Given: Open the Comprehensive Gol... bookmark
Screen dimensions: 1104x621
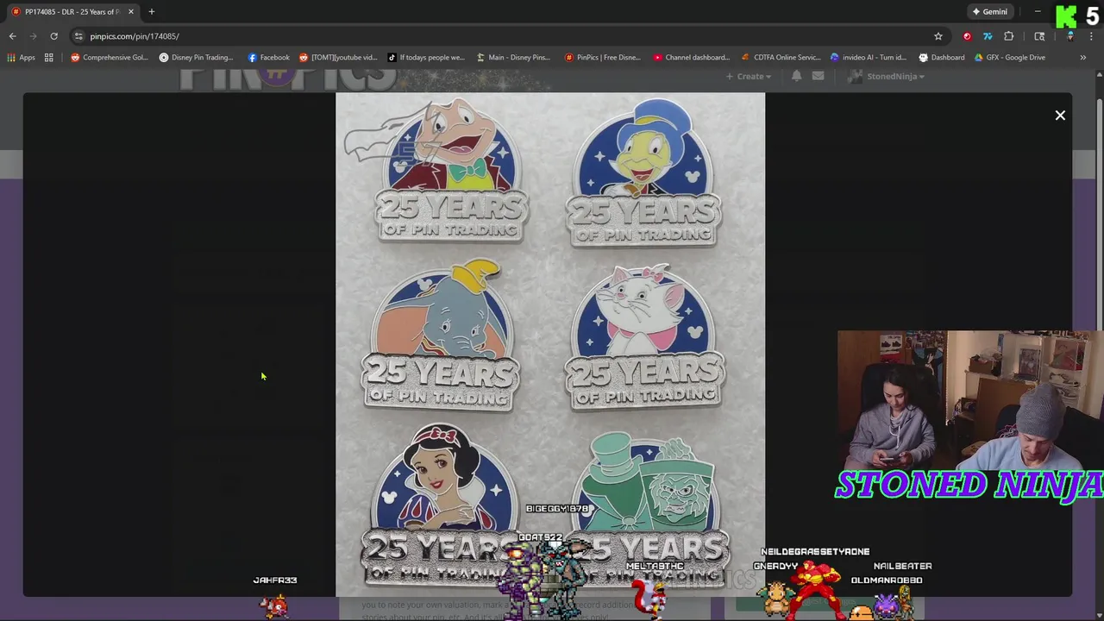Looking at the screenshot, I should pos(110,58).
